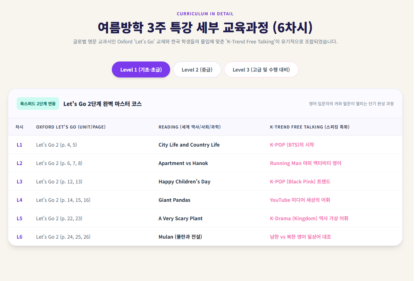Open Running Man 야외 액티비티 영어 topic

[306, 163]
